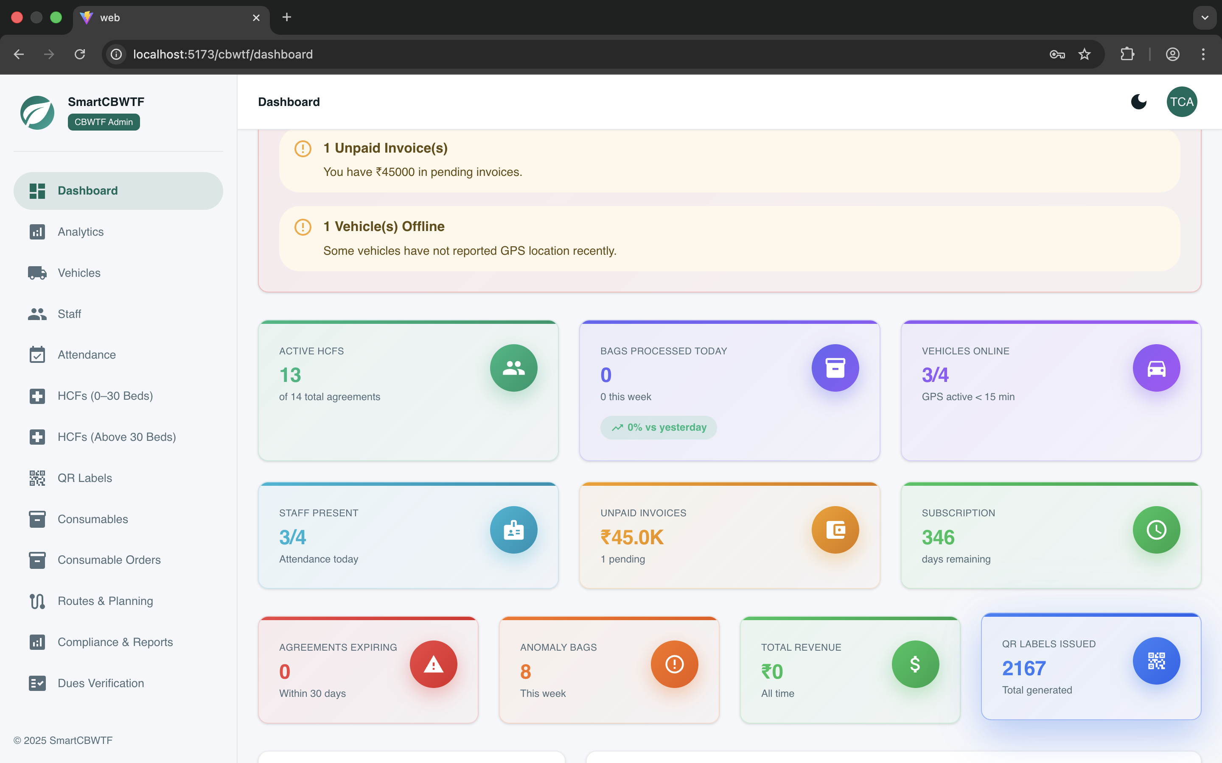
Task: Select the Staff people icon
Action: (37, 313)
